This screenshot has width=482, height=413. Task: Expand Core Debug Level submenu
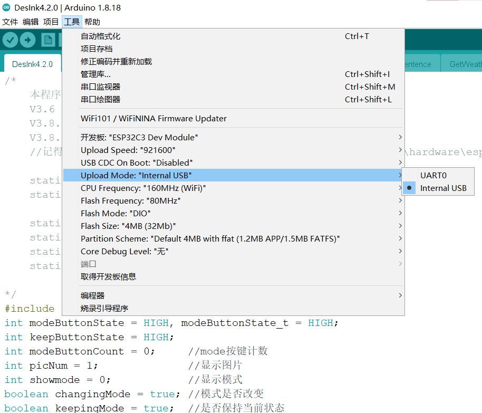click(233, 251)
